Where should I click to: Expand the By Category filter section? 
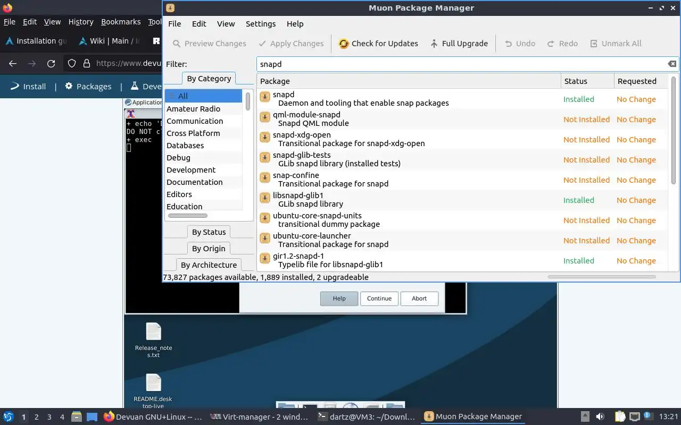(209, 79)
